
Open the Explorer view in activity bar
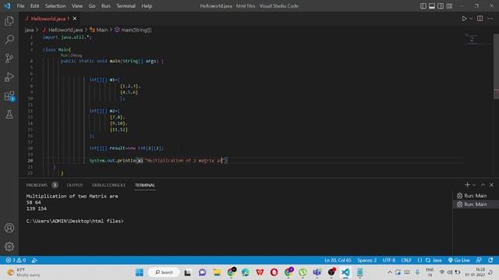tap(9, 21)
